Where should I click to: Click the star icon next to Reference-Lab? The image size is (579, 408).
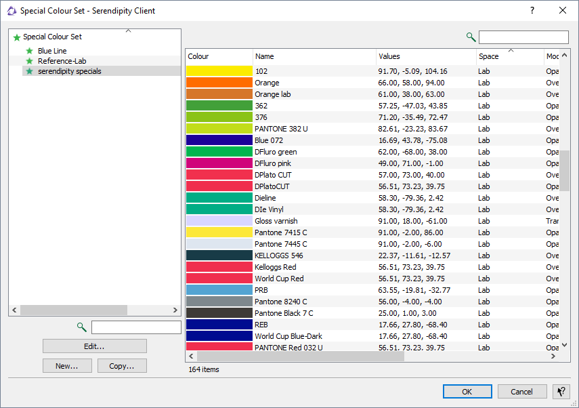point(30,61)
